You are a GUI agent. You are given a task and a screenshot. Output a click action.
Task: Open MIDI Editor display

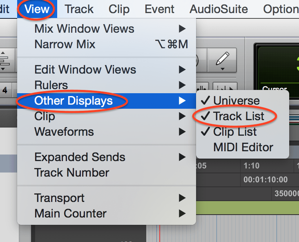pos(243,147)
